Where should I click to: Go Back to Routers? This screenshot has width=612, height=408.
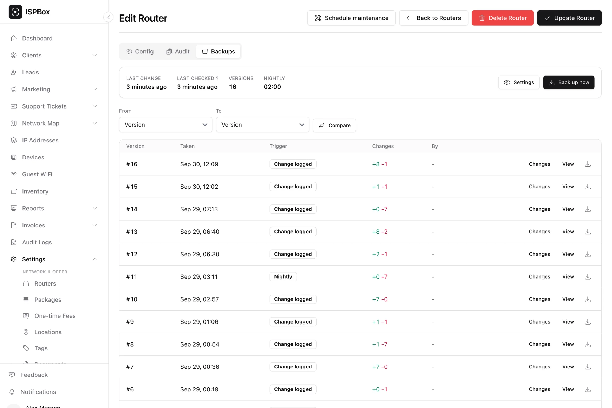(433, 18)
